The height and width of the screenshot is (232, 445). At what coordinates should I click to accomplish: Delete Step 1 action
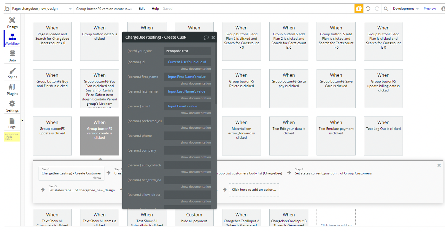[97, 178]
